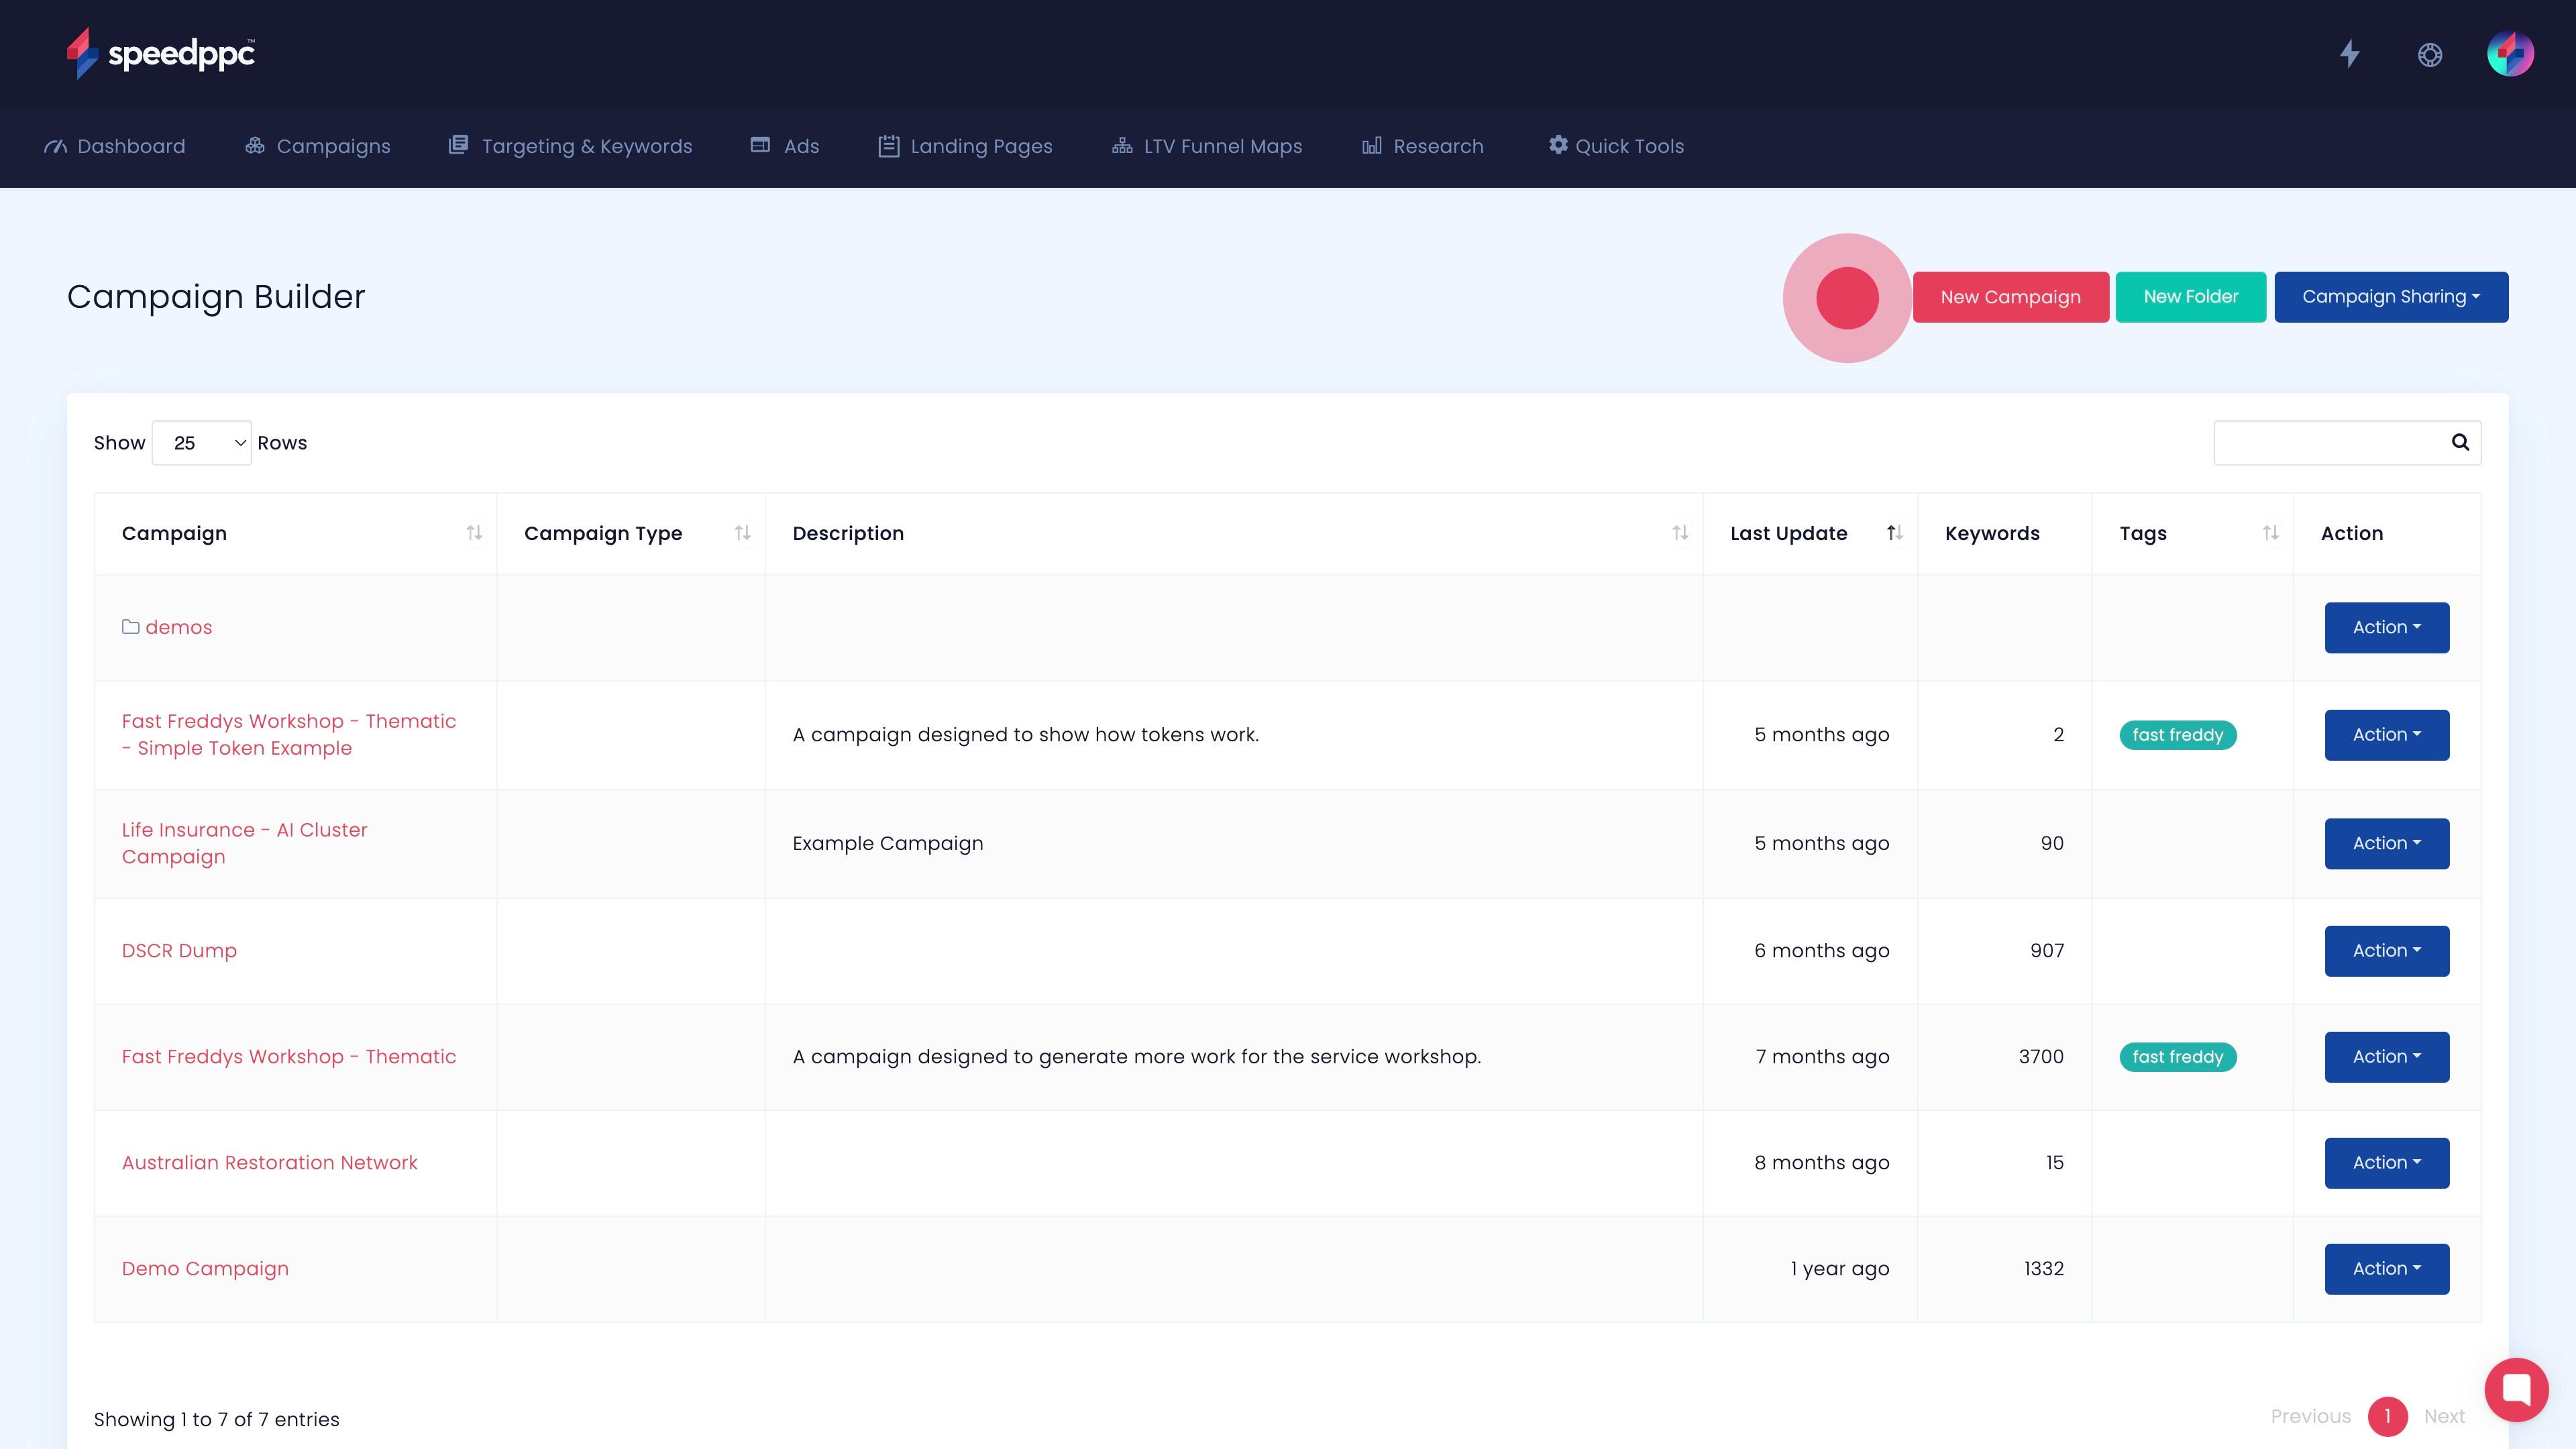2576x1449 pixels.
Task: Expand the Campaign Sharing dropdown
Action: (2390, 297)
